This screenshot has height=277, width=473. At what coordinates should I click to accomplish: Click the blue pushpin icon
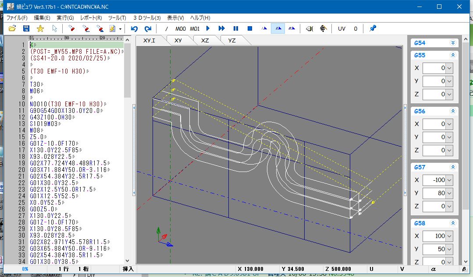click(373, 28)
